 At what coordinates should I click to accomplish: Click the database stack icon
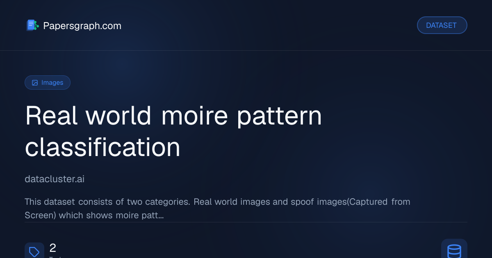point(454,250)
